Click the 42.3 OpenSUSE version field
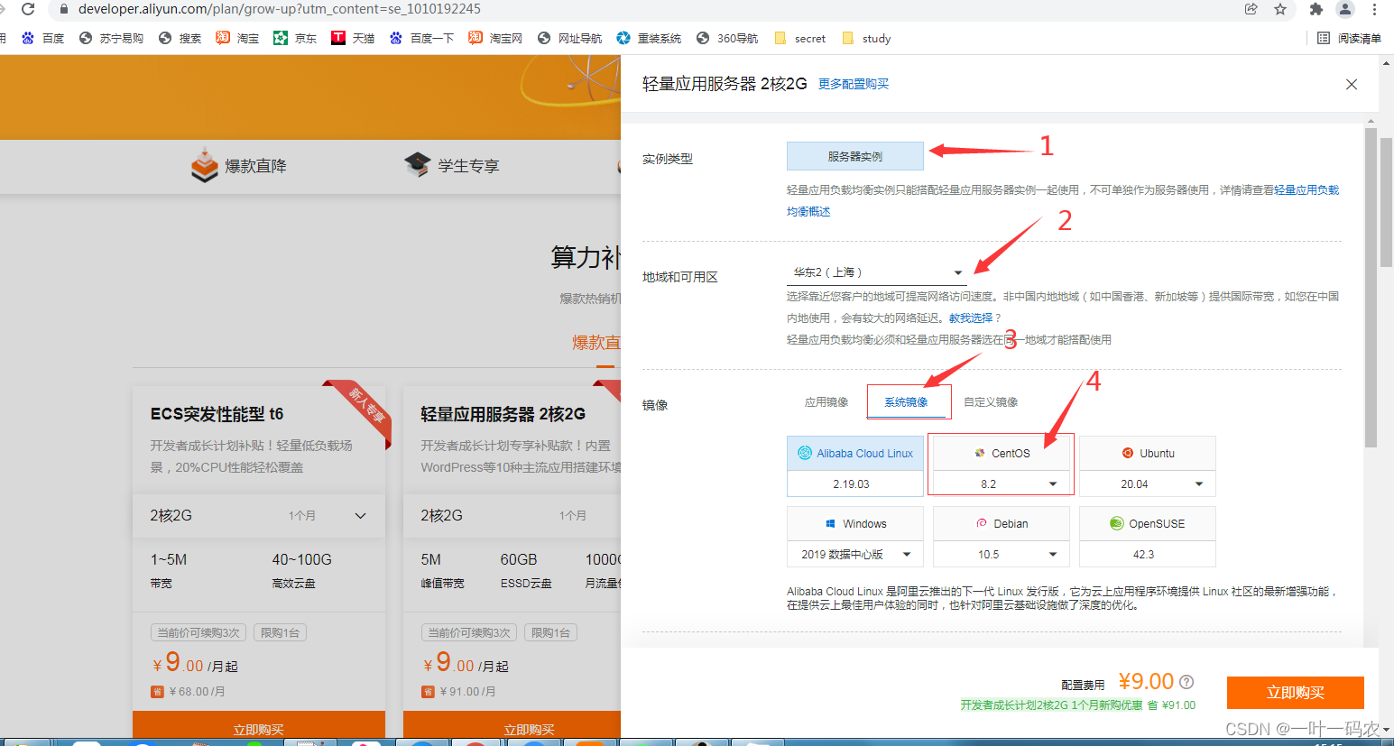1394x746 pixels. (x=1148, y=554)
